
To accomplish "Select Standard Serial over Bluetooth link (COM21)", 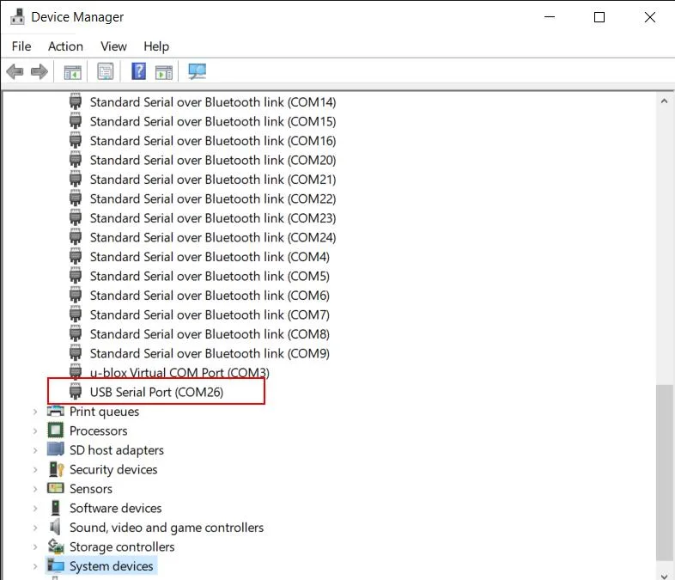I will 213,180.
